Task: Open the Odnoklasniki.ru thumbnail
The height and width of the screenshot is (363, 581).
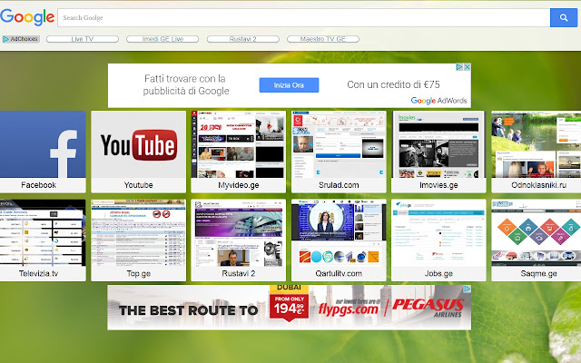Action: click(537, 152)
